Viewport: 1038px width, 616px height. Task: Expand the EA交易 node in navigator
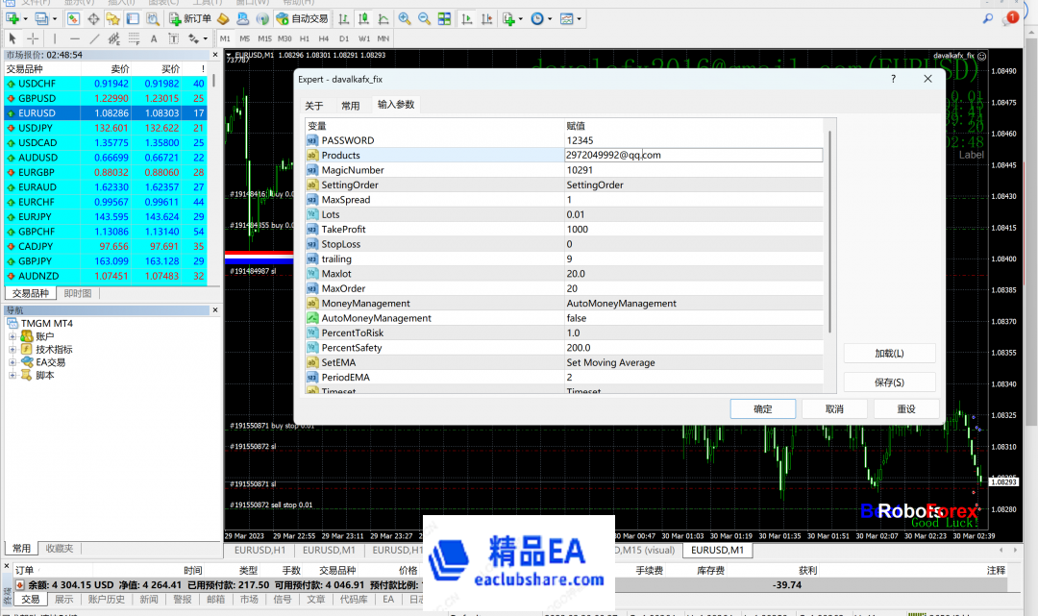[x=12, y=362]
